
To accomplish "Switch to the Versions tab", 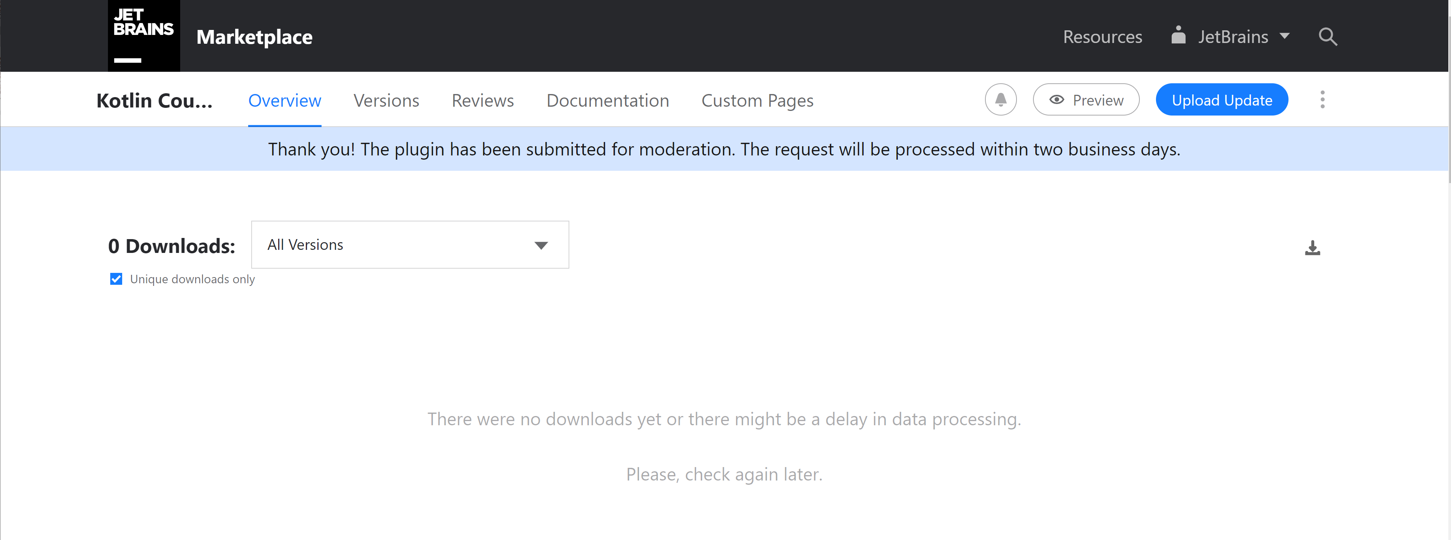I will click(386, 101).
